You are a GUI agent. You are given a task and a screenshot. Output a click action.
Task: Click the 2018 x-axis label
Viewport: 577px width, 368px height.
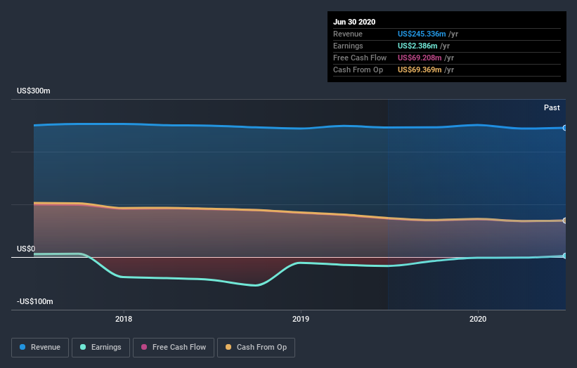point(124,319)
